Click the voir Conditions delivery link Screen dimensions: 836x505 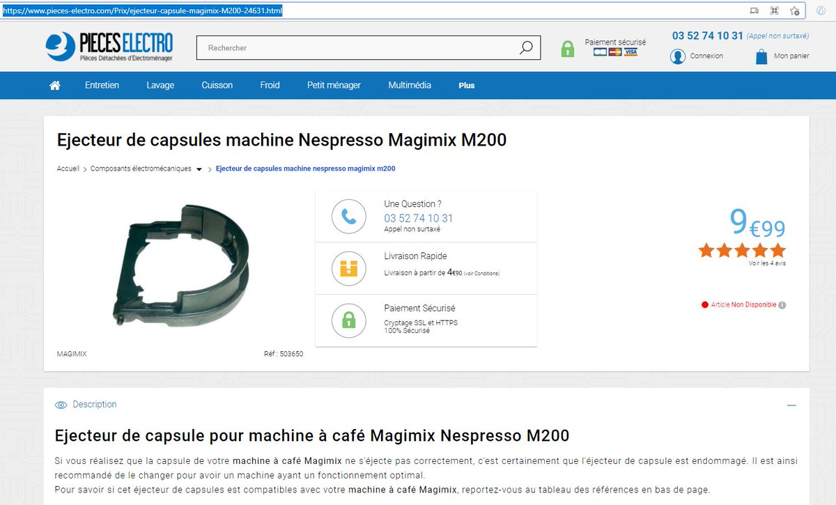[481, 274]
